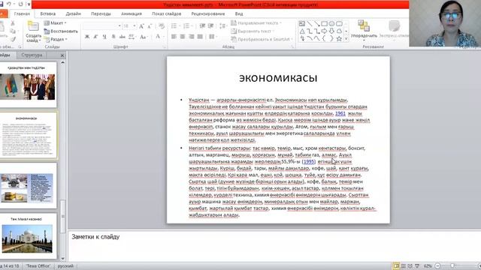Redo the action in Quick Access toolbar

[20, 4]
